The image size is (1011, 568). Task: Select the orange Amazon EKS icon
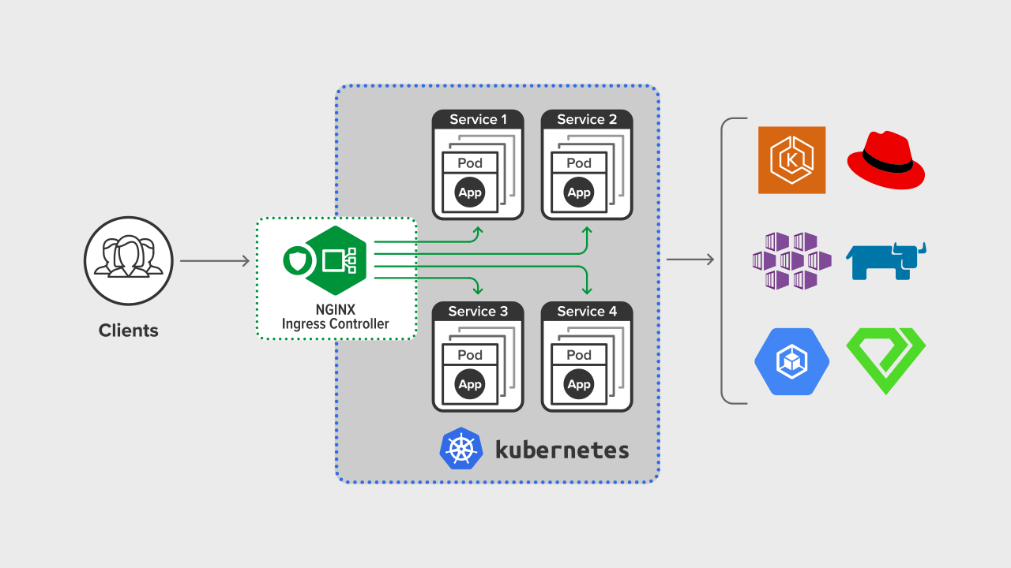point(791,160)
